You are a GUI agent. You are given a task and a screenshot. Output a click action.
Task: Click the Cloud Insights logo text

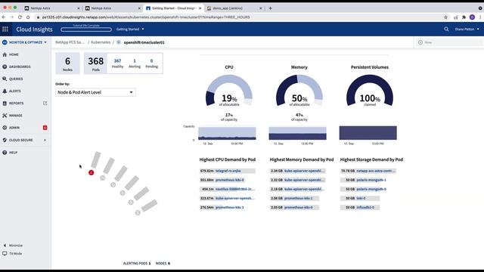pos(34,29)
